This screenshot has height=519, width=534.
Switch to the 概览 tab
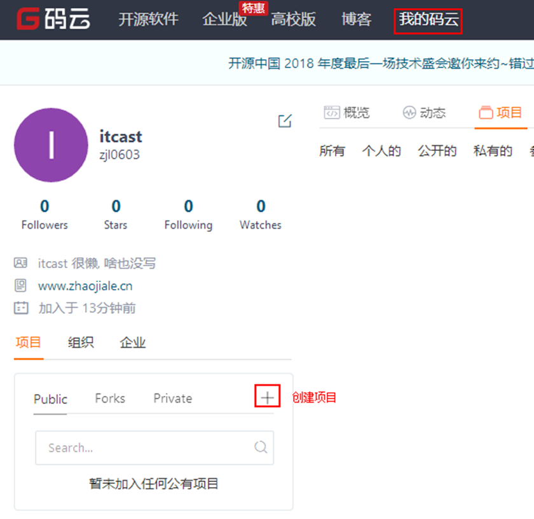(346, 113)
